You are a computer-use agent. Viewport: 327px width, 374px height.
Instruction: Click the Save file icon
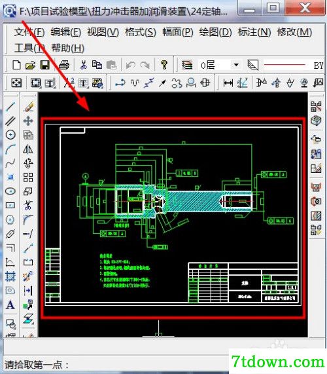(45, 65)
